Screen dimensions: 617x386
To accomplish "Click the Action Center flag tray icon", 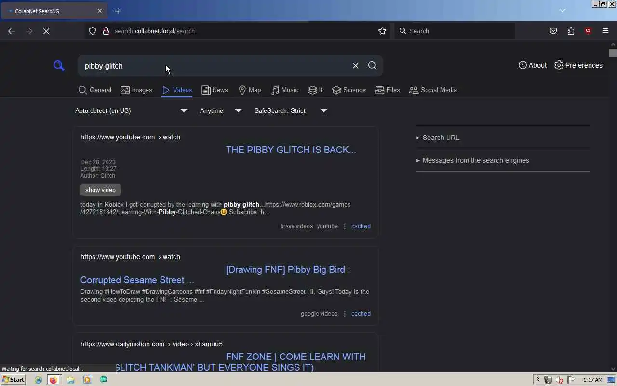I will point(572,380).
